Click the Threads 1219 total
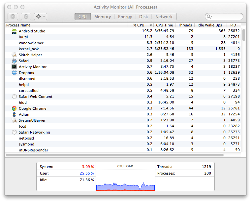The width and height of the screenshot is (251, 202). click(206, 167)
